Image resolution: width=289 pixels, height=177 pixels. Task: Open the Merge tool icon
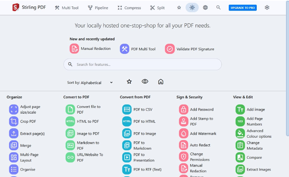pos(14,145)
